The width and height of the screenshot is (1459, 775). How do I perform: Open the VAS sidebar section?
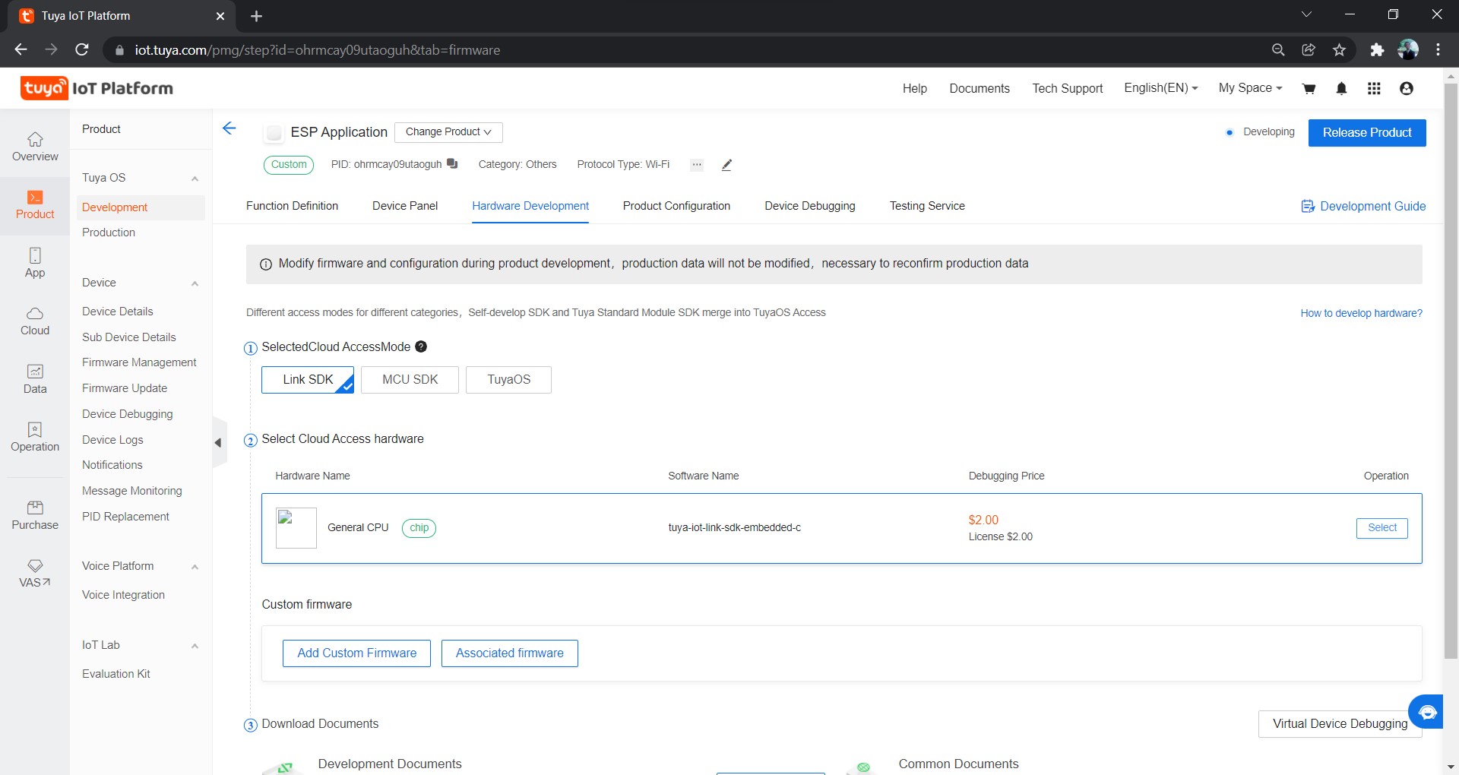pyautogui.click(x=35, y=574)
